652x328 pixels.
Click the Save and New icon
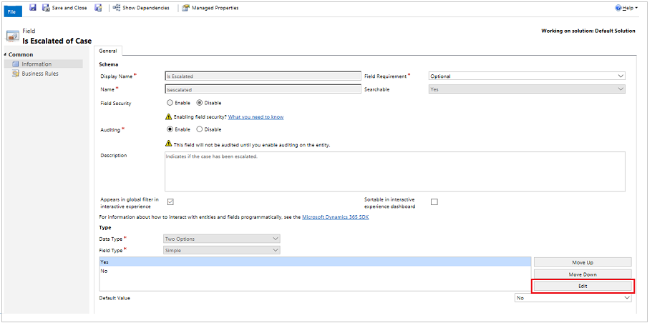tap(98, 8)
